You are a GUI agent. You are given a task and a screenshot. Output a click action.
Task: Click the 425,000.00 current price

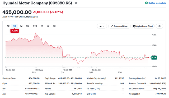[17, 12]
